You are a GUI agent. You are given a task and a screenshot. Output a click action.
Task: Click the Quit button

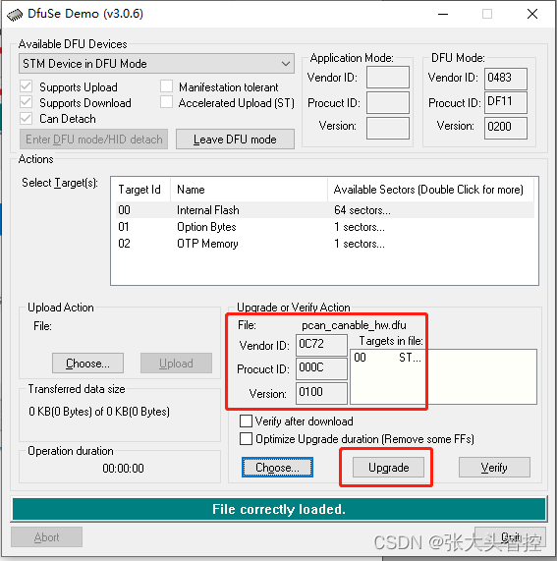(x=511, y=537)
